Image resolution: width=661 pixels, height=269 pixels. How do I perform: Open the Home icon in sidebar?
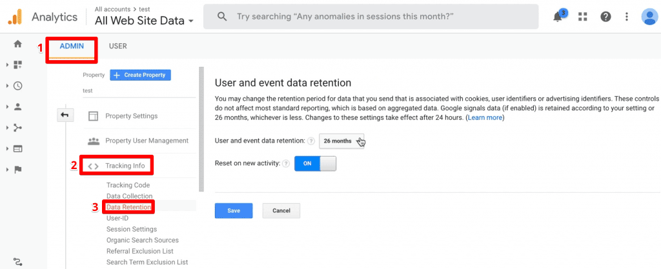[17, 44]
